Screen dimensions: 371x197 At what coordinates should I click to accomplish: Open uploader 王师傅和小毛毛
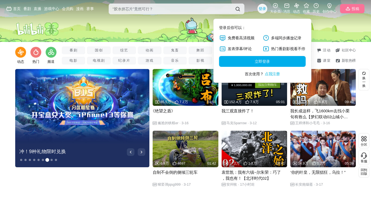[x=307, y=123]
